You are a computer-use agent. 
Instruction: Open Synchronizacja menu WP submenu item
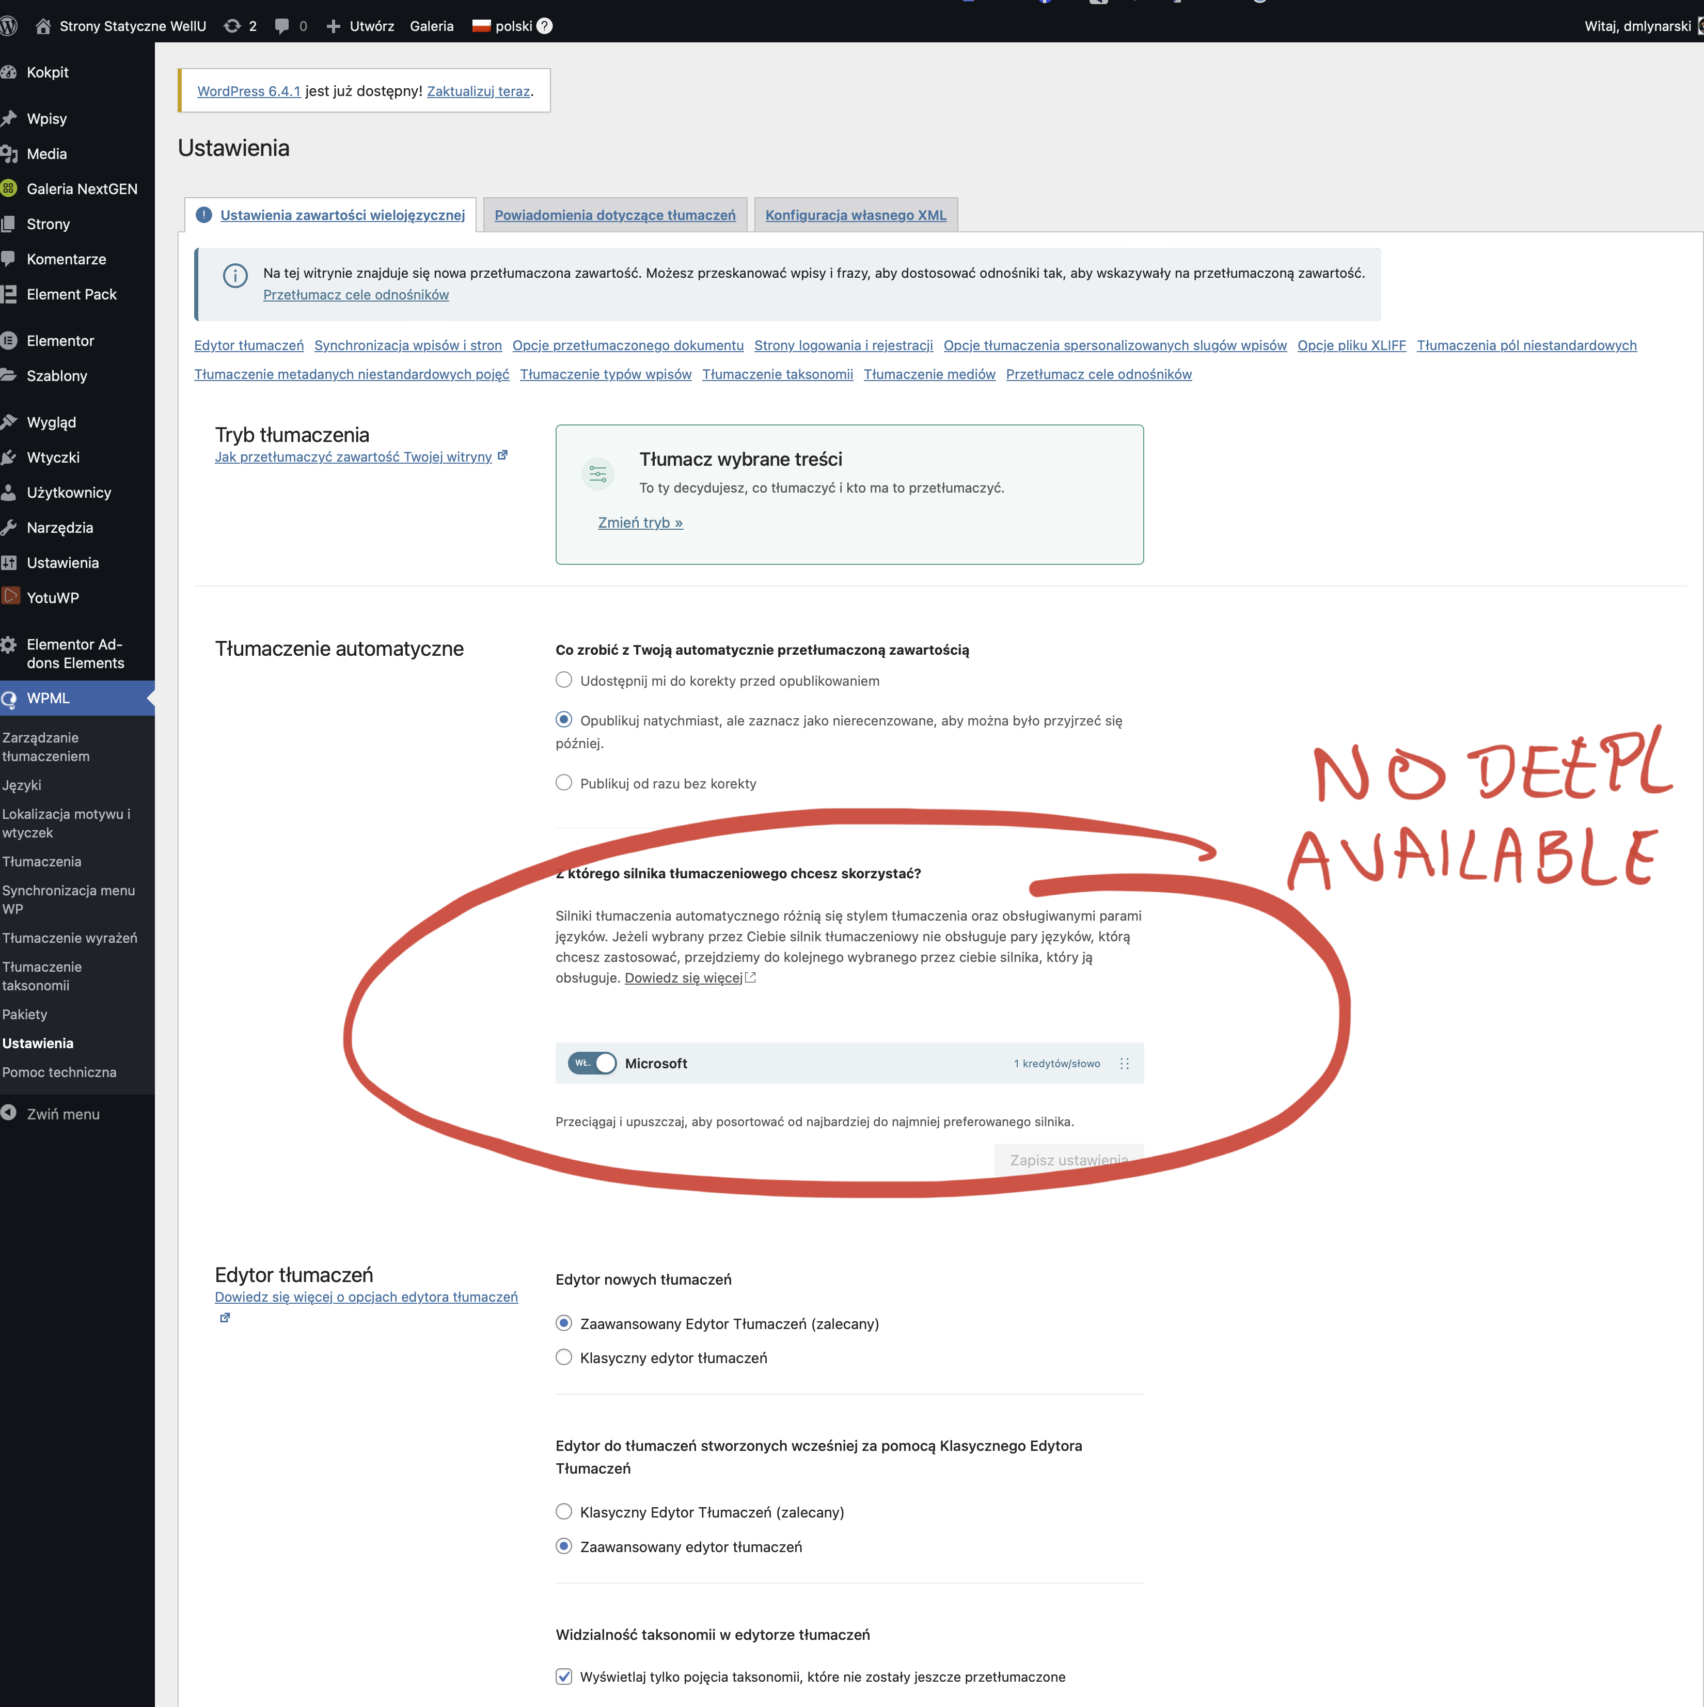pyautogui.click(x=68, y=899)
